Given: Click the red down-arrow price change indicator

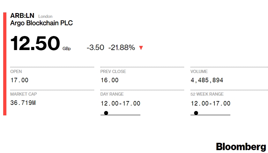Looking at the screenshot, I should 141,47.
